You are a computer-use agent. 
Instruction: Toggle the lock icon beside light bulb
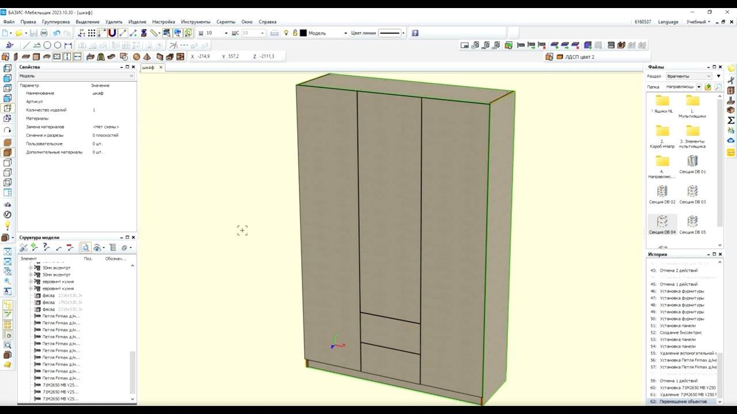[295, 33]
